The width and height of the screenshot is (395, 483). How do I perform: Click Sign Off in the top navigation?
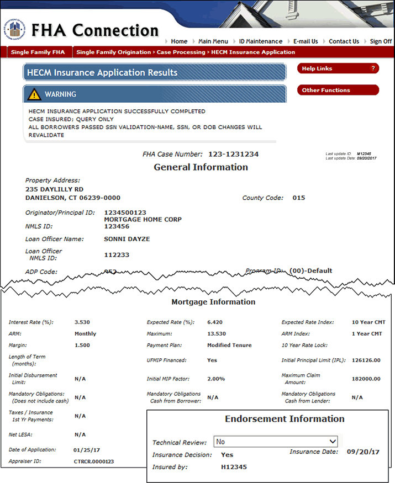point(381,41)
